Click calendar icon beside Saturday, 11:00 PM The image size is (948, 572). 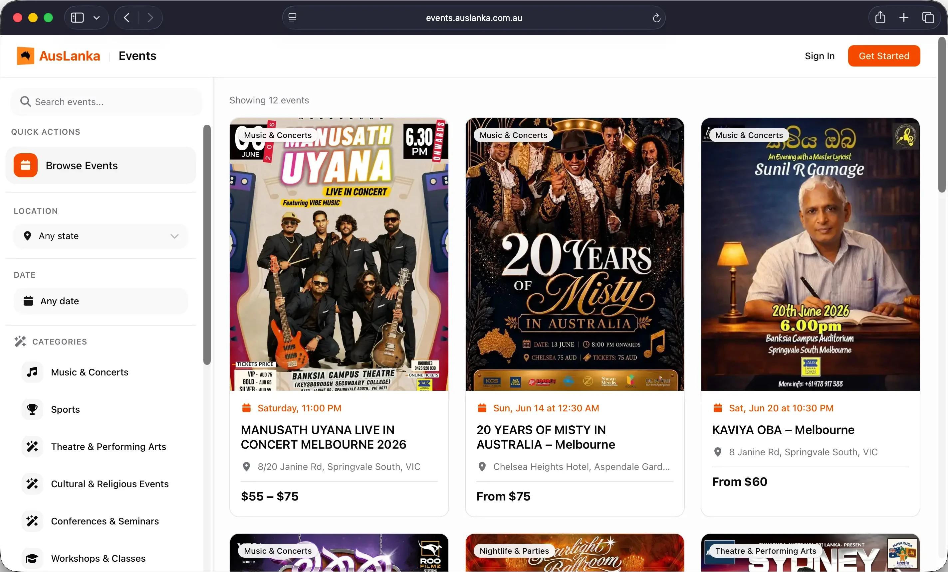coord(246,408)
